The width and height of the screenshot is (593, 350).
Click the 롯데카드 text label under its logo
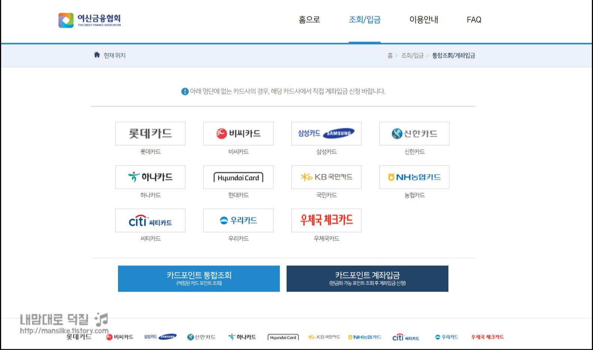coord(150,152)
